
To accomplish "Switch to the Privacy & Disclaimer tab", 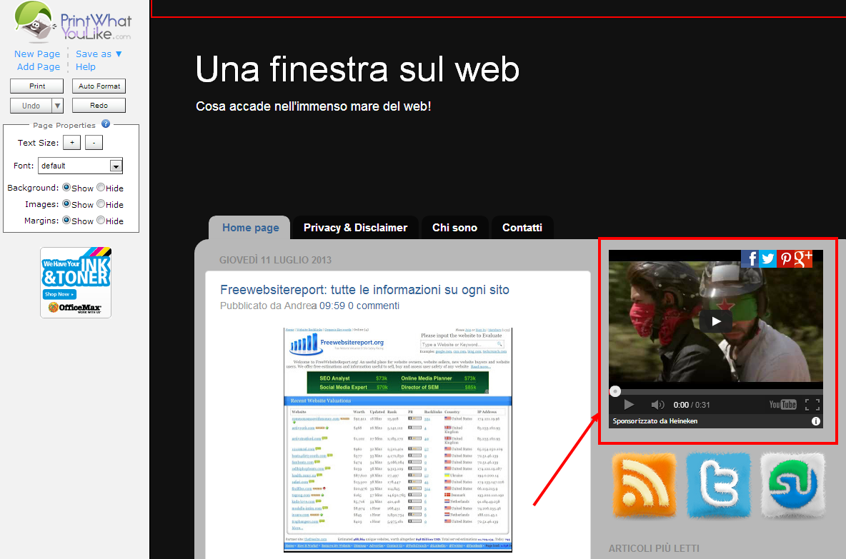I will coord(355,227).
